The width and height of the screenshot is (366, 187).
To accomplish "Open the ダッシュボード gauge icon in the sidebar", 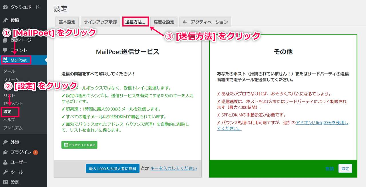I will tap(5, 7).
